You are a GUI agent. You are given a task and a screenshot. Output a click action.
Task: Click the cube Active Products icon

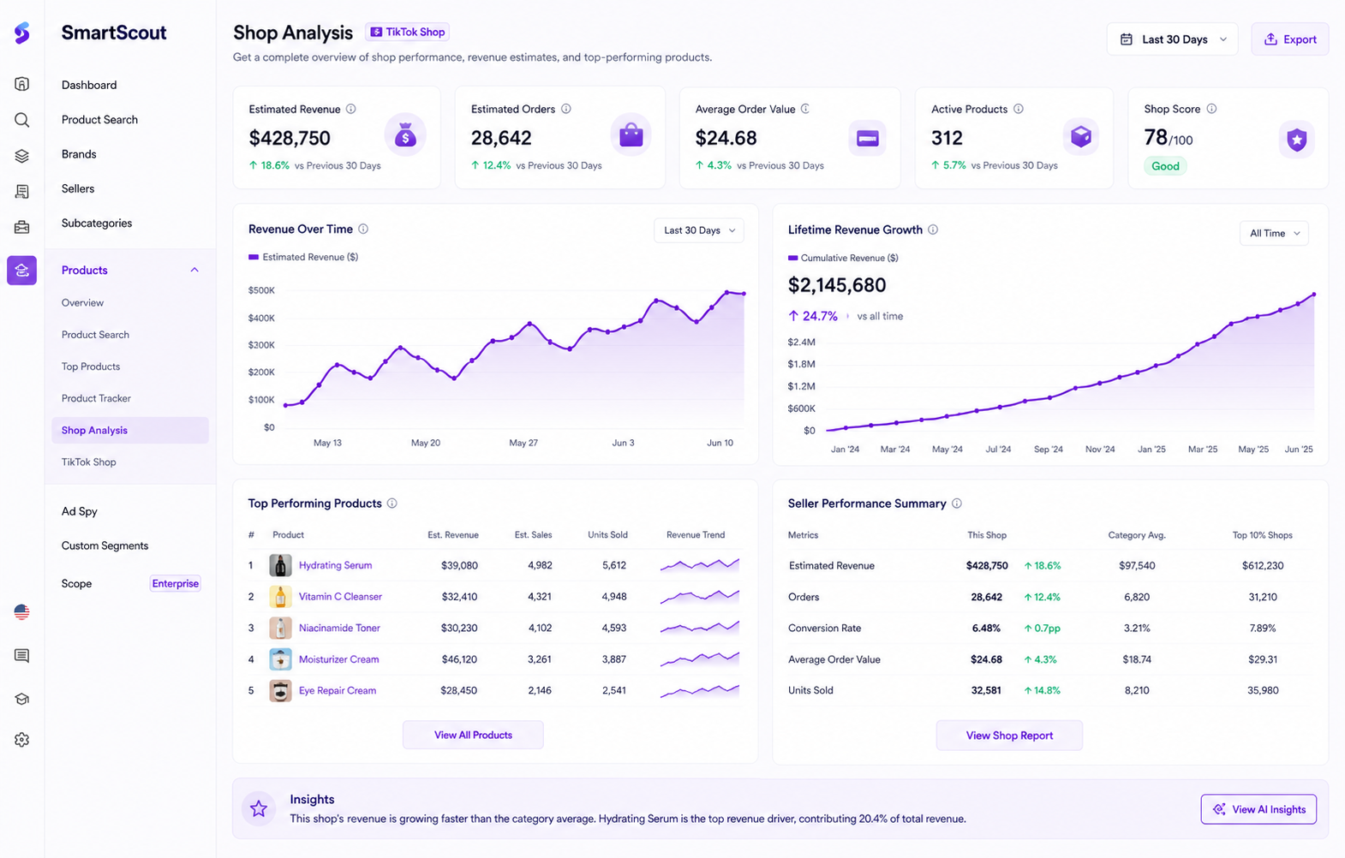(x=1081, y=136)
